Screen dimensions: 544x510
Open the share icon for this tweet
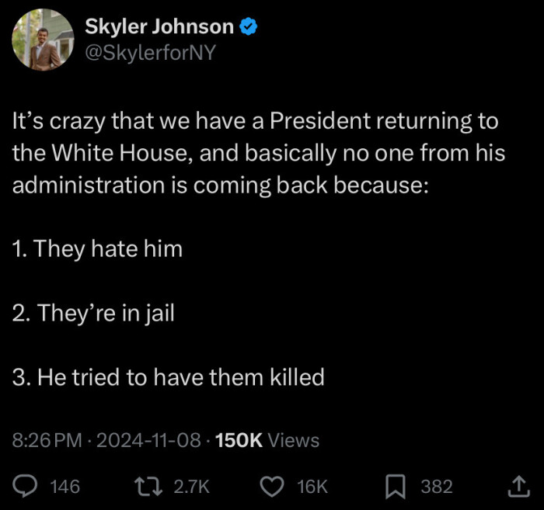coord(517,486)
